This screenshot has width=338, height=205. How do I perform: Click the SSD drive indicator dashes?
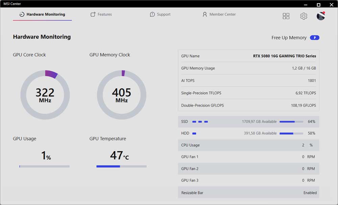pos(200,122)
